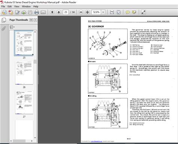Viewport: 178px width, 144px height.
Task: Go to next page arrow
Action: point(59,12)
